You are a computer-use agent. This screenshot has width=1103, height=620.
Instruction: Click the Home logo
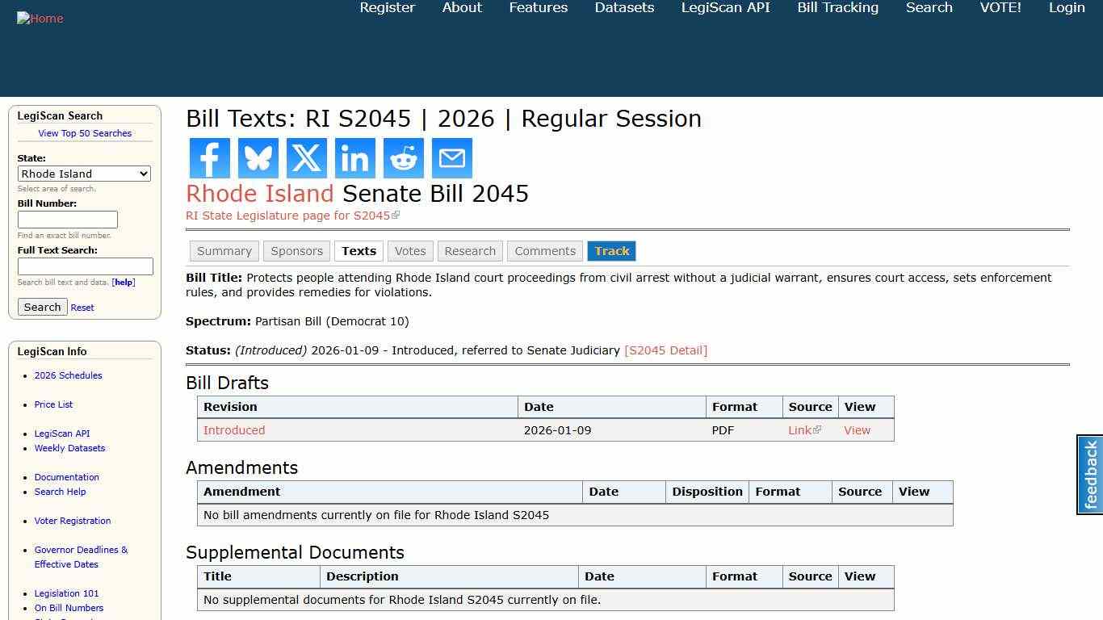click(x=40, y=18)
